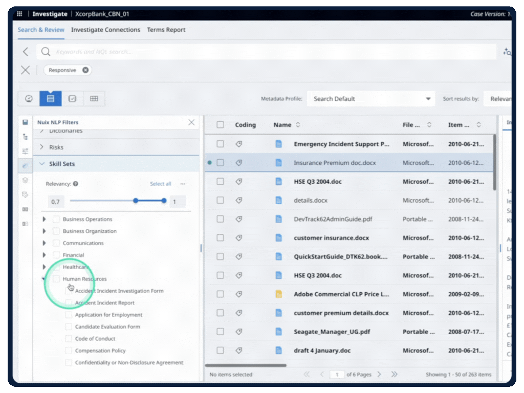The width and height of the screenshot is (524, 393).
Task: Open the checkbox review view
Action: [72, 99]
